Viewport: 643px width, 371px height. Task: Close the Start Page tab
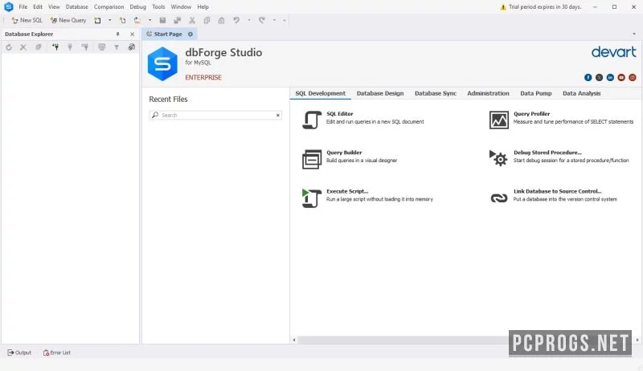[190, 34]
